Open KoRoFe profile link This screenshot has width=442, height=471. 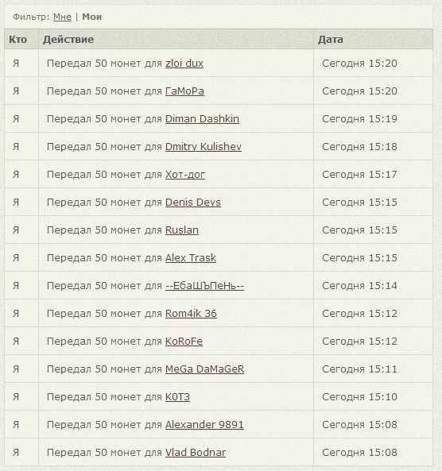point(184,342)
